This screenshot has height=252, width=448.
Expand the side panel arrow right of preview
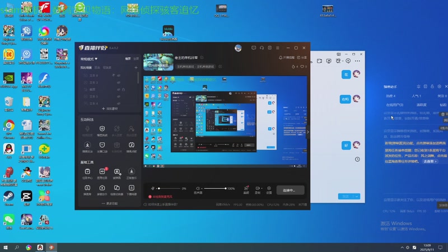(307, 132)
